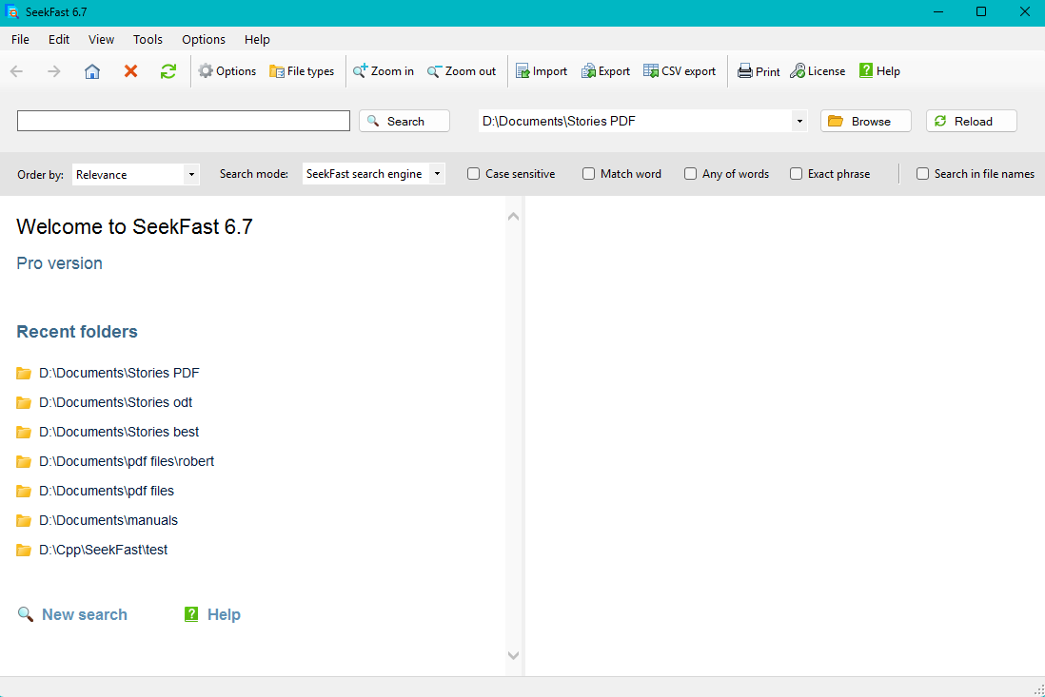Click the Home icon in the toolbar
Image resolution: width=1045 pixels, height=697 pixels.
[92, 71]
